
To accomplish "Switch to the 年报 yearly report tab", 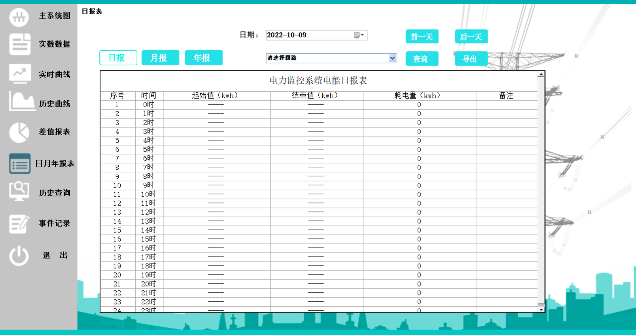I will tap(203, 57).
